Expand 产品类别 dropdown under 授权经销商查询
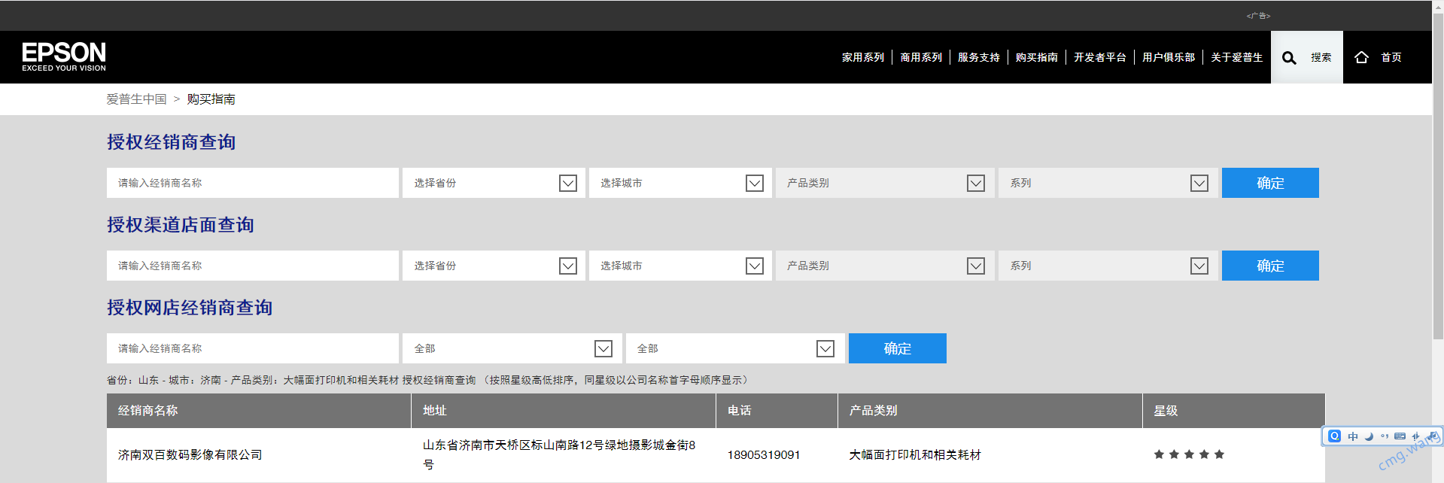The image size is (1444, 483). 975,183
